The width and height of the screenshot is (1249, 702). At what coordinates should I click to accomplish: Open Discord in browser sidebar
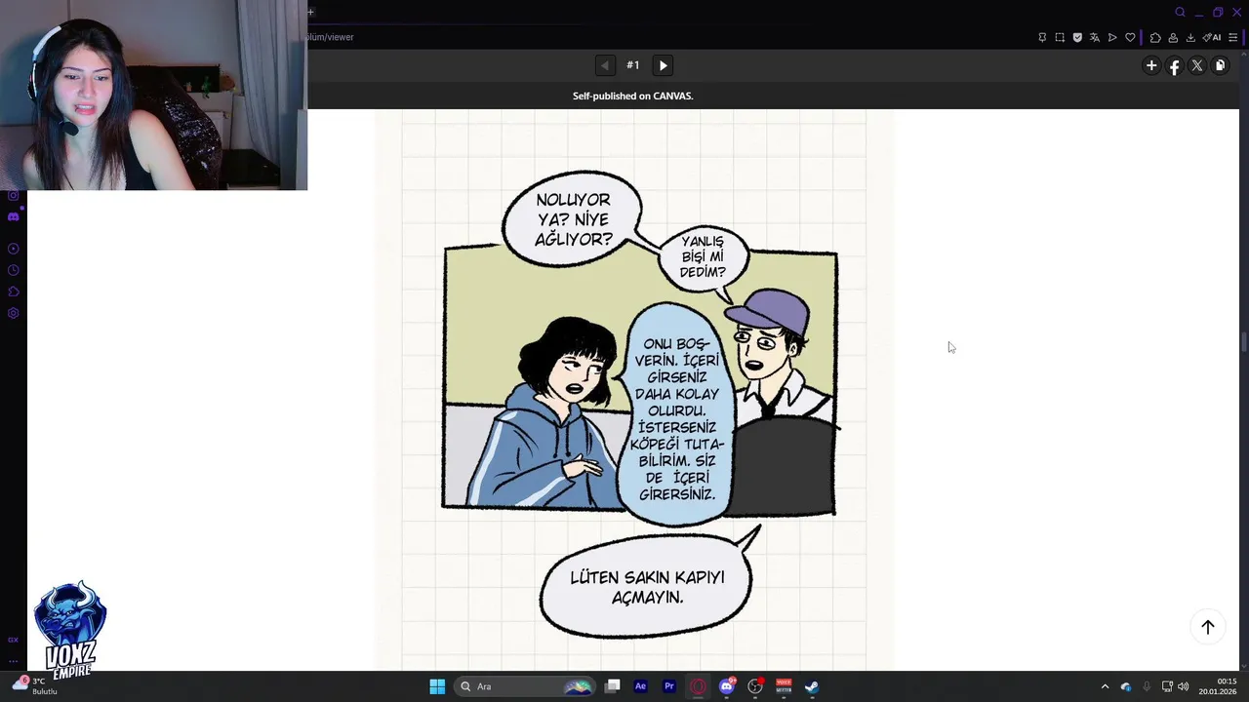coord(13,216)
